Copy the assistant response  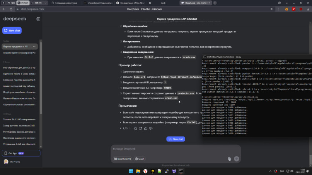(x=135, y=128)
